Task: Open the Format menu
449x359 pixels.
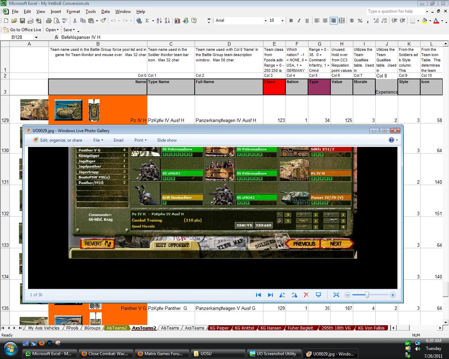Action: [73, 12]
